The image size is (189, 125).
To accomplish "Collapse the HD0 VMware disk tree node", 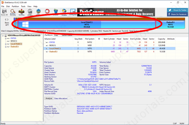I will (3, 35).
